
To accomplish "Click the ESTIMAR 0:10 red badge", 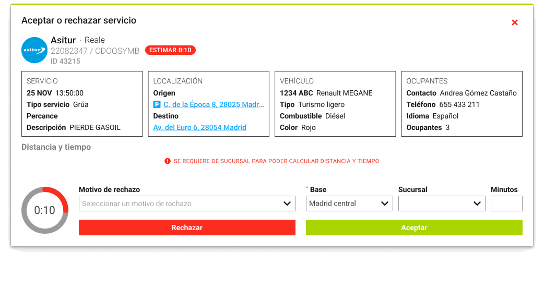I will pos(170,50).
